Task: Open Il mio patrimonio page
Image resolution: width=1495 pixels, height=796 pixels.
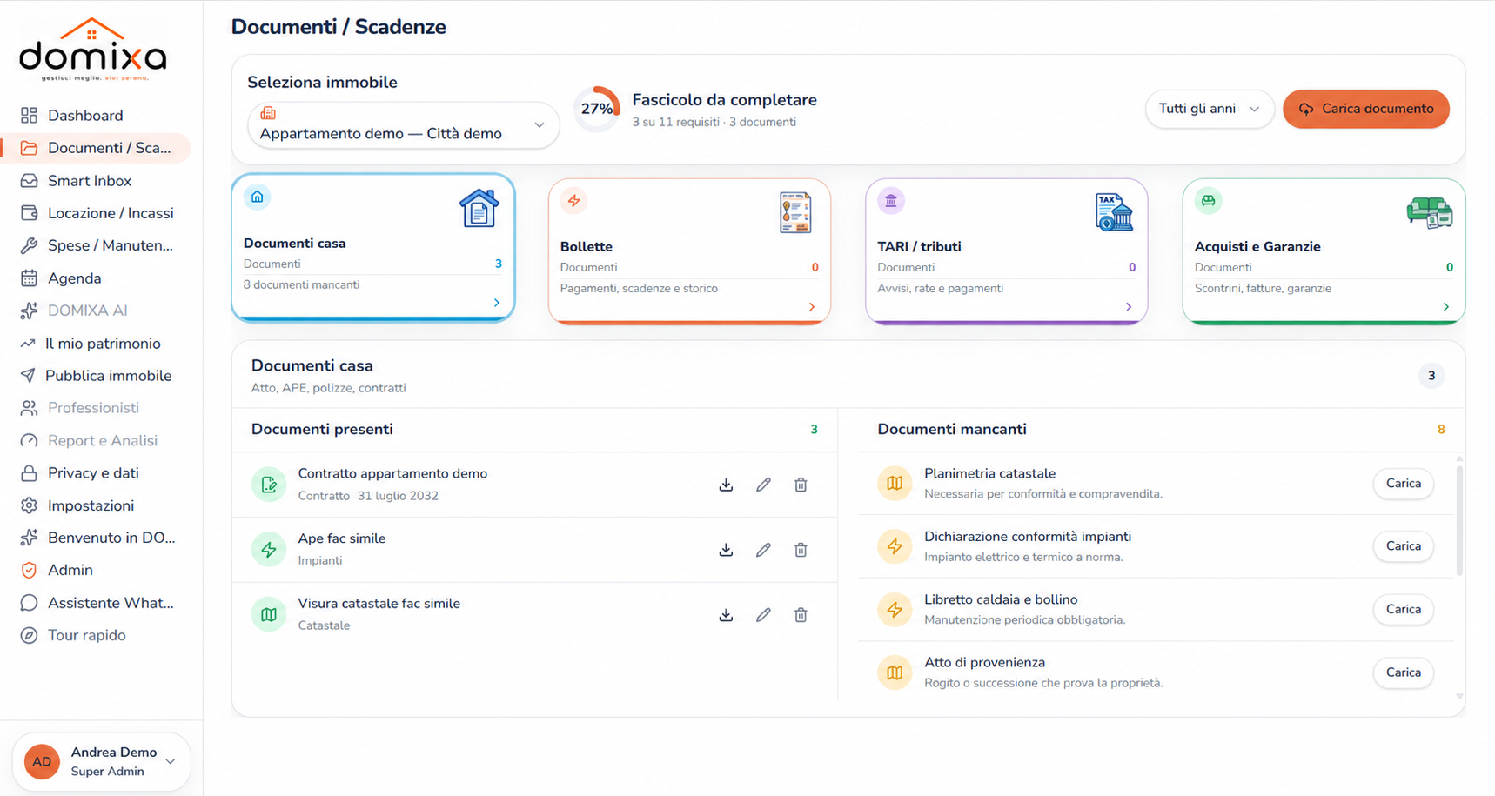Action: click(x=96, y=344)
